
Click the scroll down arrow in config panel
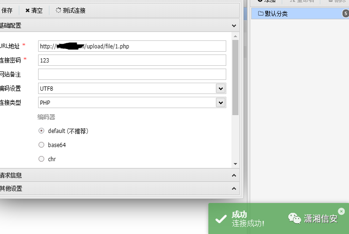236,164
